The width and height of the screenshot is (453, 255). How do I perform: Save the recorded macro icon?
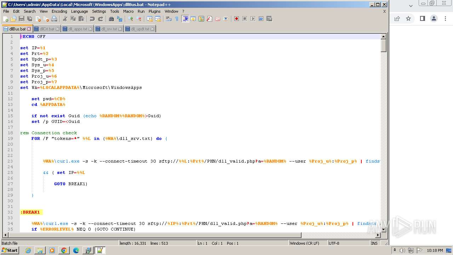click(x=269, y=19)
